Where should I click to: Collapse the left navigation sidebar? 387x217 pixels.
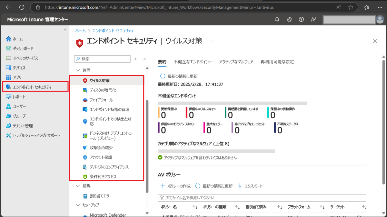[65, 30]
